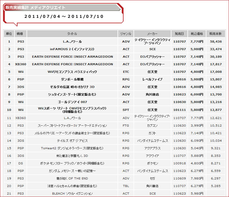Click title 涼宮ハルヒちゃんの麻雀(限定版含む)
The image size is (229, 197).
coord(72,186)
